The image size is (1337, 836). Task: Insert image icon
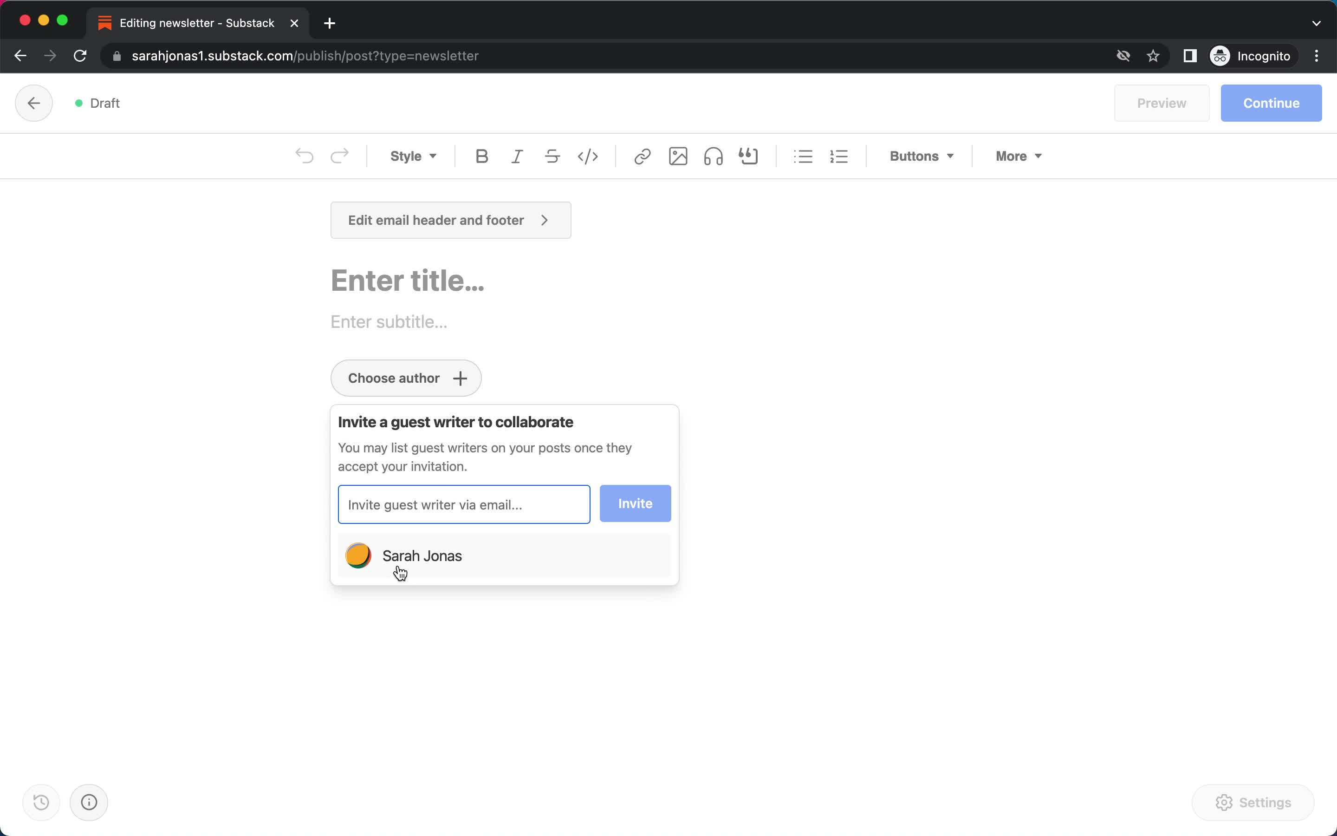678,156
